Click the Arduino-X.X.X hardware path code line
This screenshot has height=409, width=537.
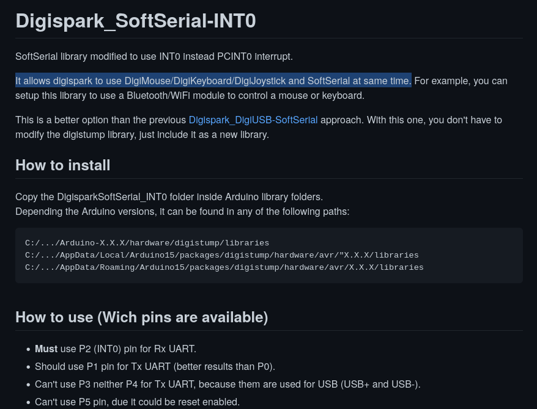(147, 243)
